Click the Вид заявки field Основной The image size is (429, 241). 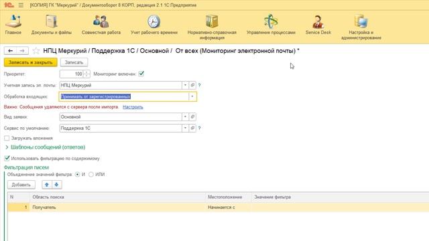point(121,116)
